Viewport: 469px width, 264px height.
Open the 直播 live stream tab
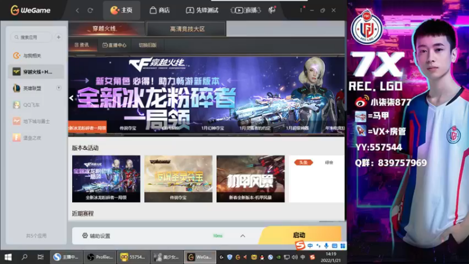(x=246, y=10)
